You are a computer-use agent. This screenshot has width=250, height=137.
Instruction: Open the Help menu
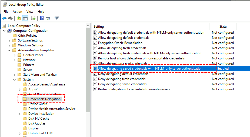(41, 12)
